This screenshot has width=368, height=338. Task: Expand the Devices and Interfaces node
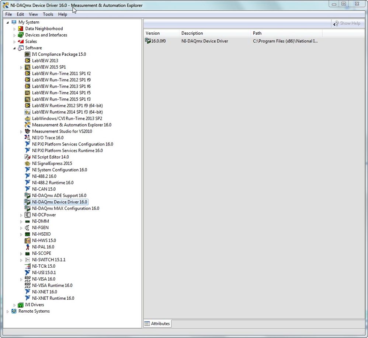coord(15,35)
